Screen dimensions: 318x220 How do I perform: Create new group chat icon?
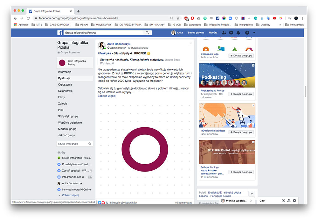coord(289,201)
